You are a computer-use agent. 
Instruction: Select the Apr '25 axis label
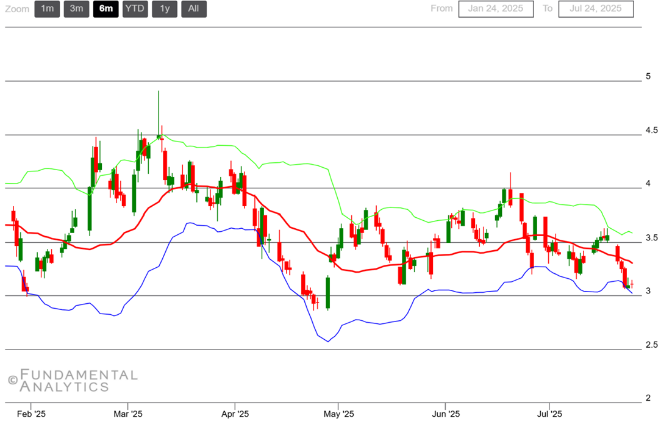(x=235, y=414)
